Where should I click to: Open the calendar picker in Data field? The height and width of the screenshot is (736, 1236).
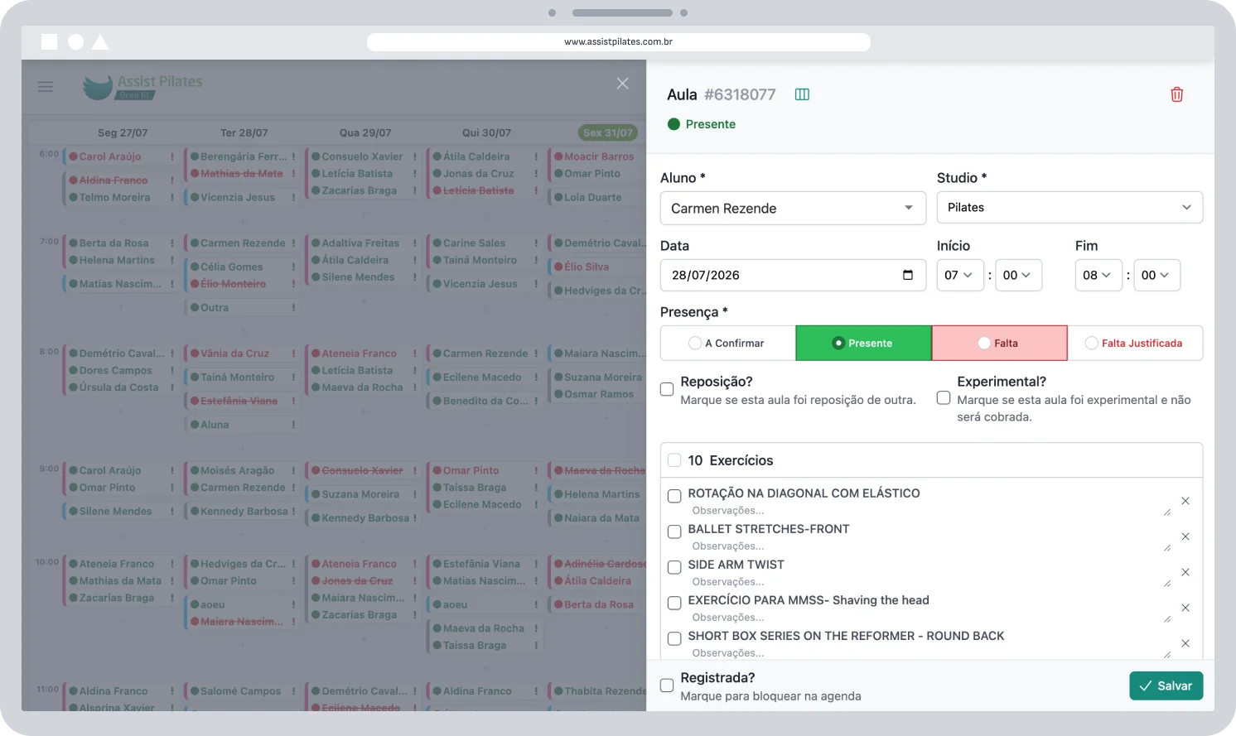pyautogui.click(x=908, y=275)
